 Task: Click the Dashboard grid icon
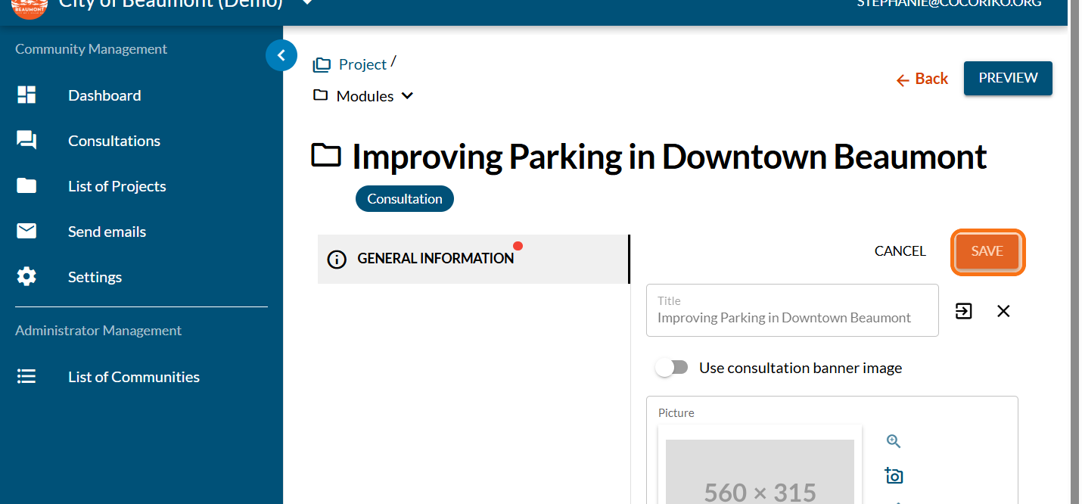[26, 95]
